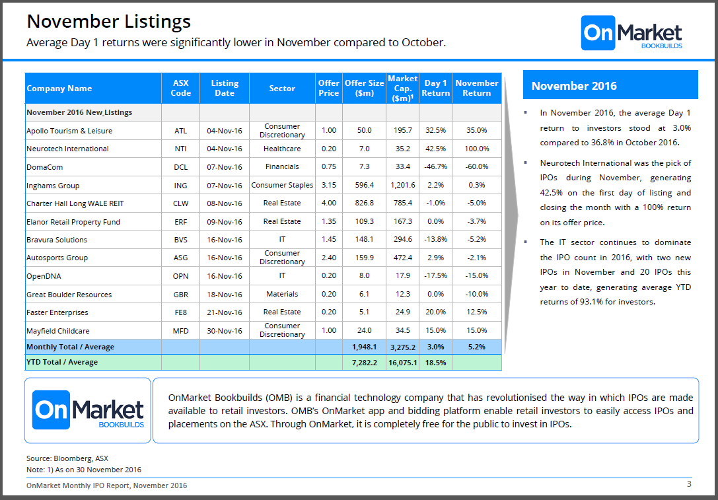Screen dimensions: 718x500
Task: Click 'OpenDNA' company name
Action: (44, 276)
